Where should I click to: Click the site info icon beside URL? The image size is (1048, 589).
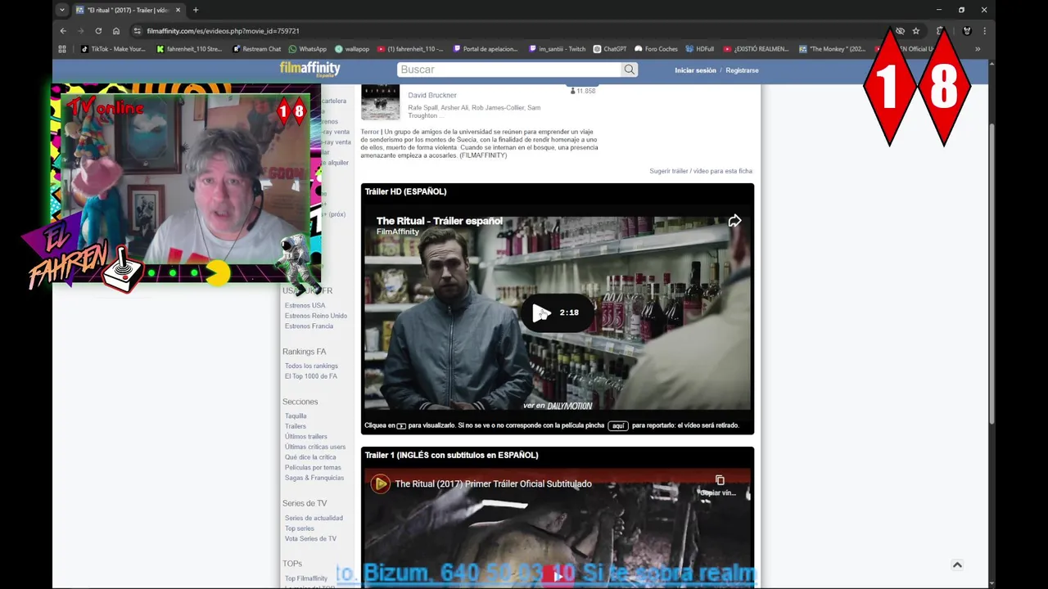click(x=137, y=31)
